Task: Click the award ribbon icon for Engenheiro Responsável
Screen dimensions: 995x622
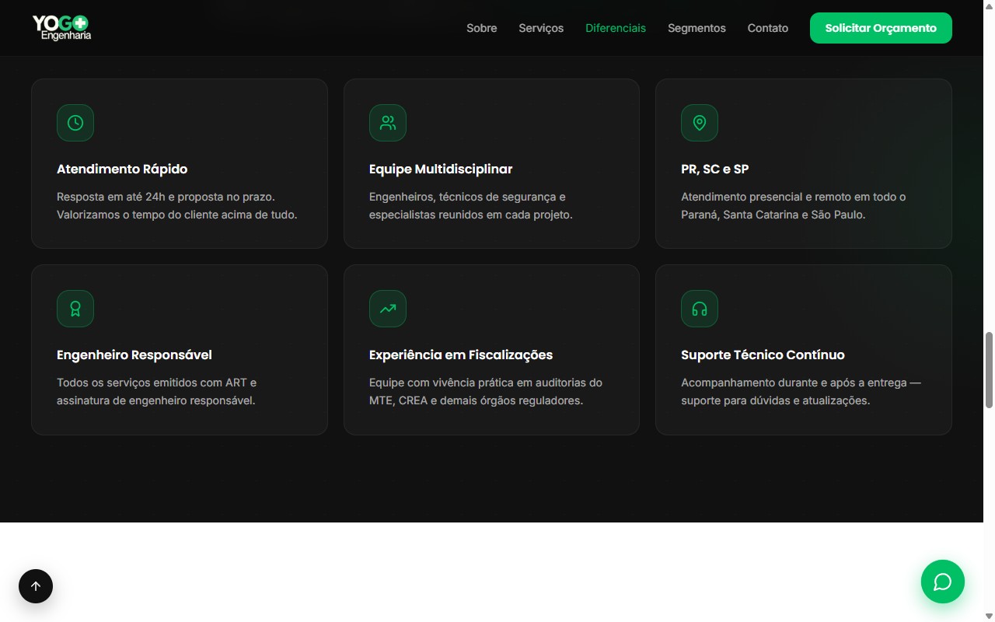Action: click(x=75, y=309)
